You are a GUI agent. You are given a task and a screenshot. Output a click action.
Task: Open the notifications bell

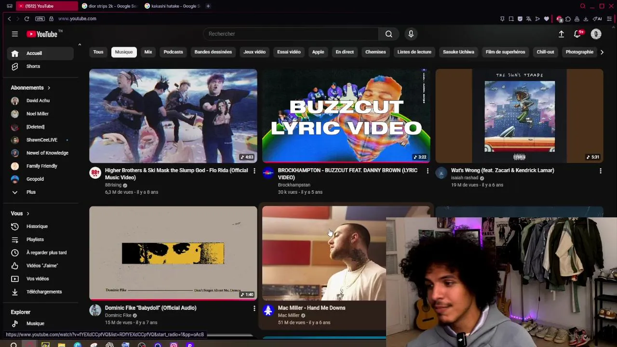click(577, 34)
